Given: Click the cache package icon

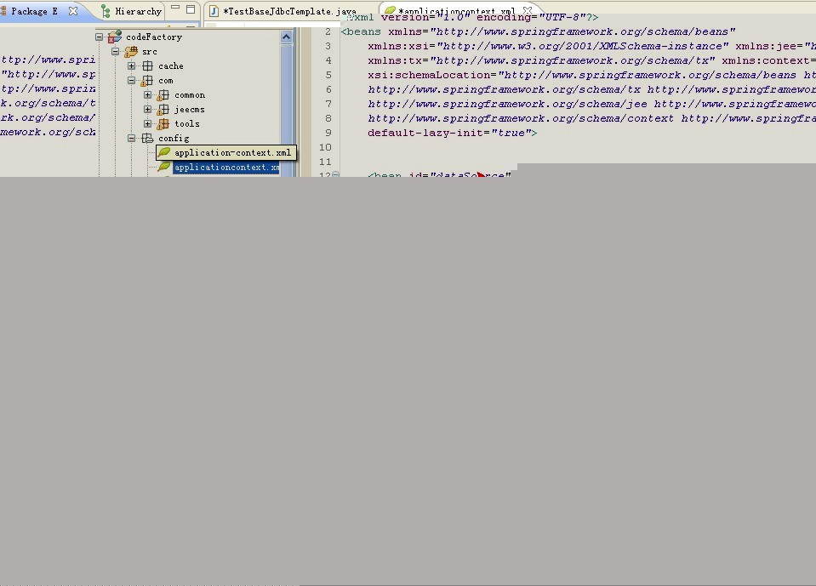Looking at the screenshot, I should click(148, 66).
